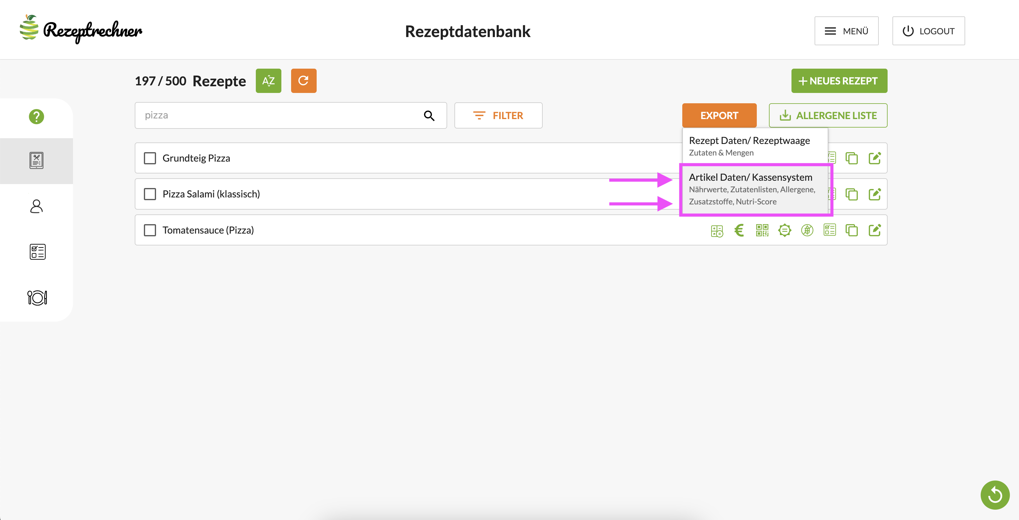Tick the Tomatensauce (Pizza) checkbox
Screen dimensions: 1019x520
coord(150,230)
